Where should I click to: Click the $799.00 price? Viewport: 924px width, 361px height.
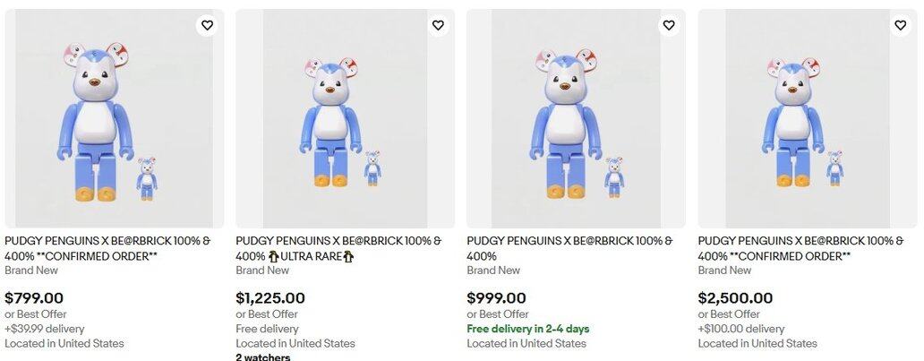[x=34, y=298]
